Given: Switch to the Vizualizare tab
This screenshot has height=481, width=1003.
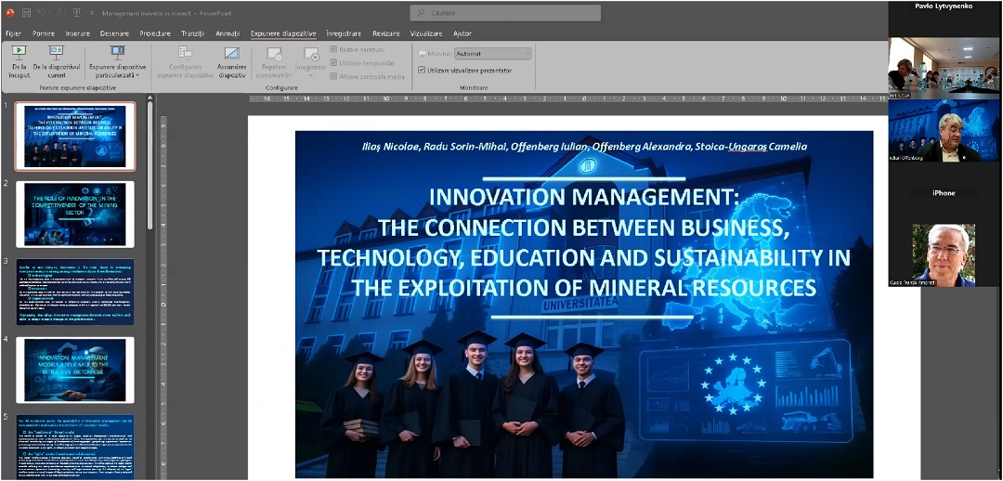Looking at the screenshot, I should click(426, 33).
